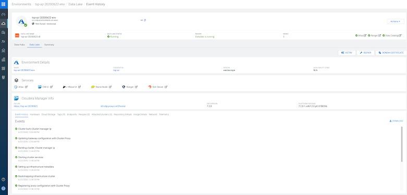The width and height of the screenshot is (407, 195).
Task: Select 'Registering proxy configuration with Cluster Proxy' event
Action: pos(44,186)
